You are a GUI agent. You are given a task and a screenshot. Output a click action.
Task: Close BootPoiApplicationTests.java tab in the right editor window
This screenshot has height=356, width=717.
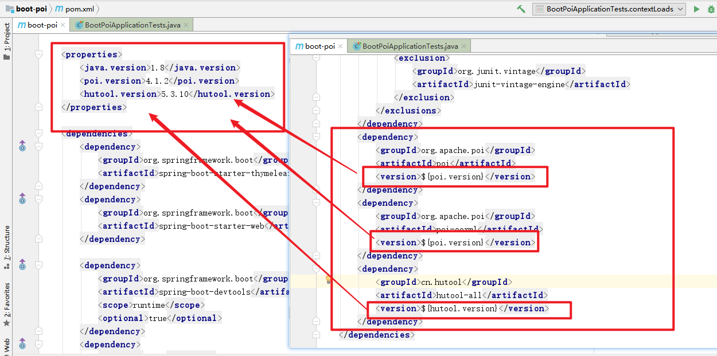tap(465, 46)
